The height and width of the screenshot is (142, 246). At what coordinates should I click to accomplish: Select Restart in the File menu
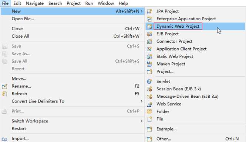pyautogui.click(x=73, y=129)
